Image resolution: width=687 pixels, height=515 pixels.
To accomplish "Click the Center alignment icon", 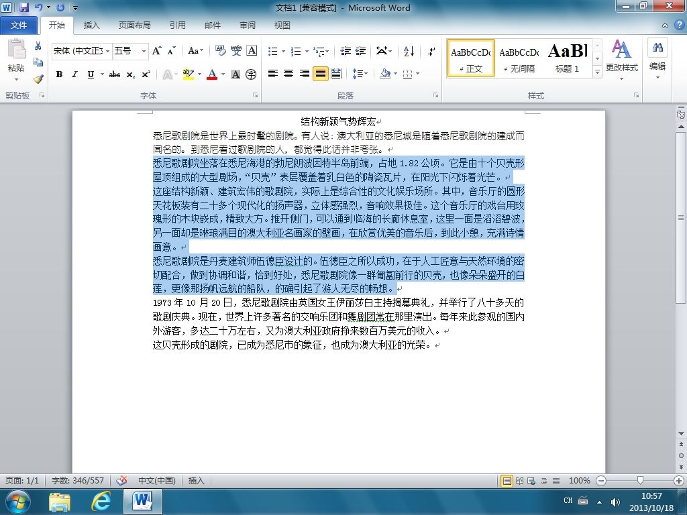I will [288, 74].
